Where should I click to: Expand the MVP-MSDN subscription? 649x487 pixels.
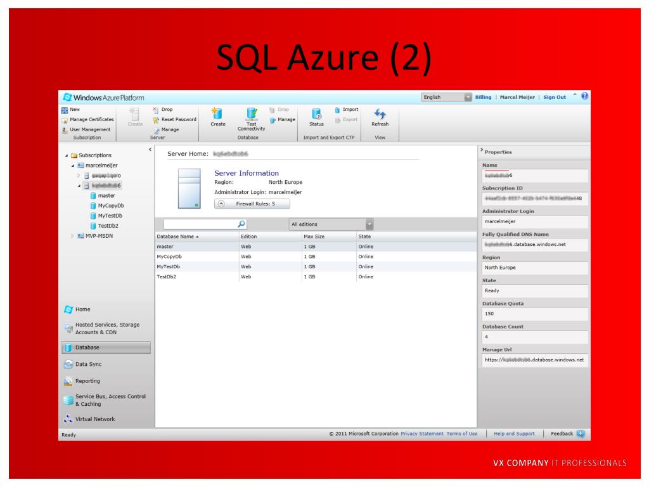(x=72, y=236)
